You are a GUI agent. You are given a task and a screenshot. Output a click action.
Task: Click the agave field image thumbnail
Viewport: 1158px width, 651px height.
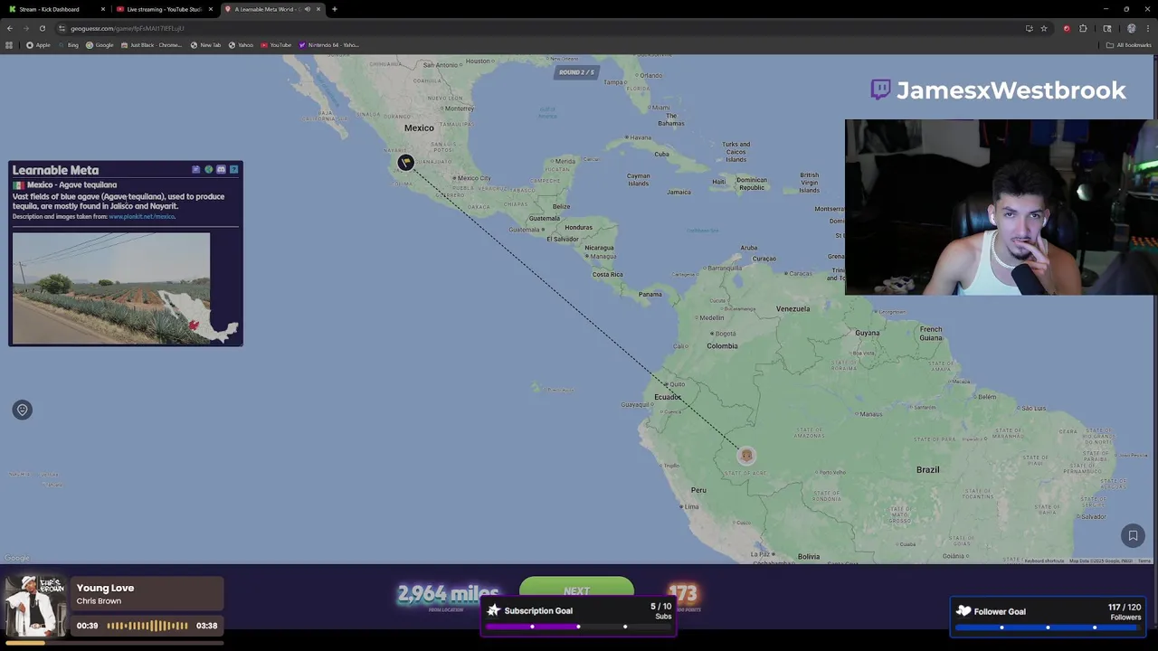point(111,288)
